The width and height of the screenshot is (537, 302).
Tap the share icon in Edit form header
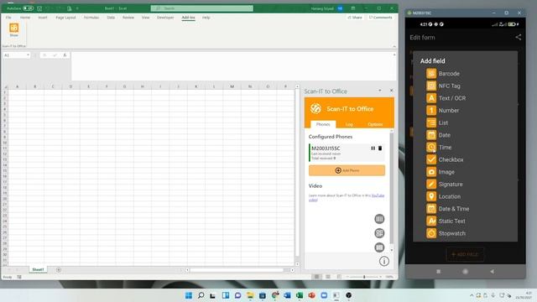pos(519,37)
